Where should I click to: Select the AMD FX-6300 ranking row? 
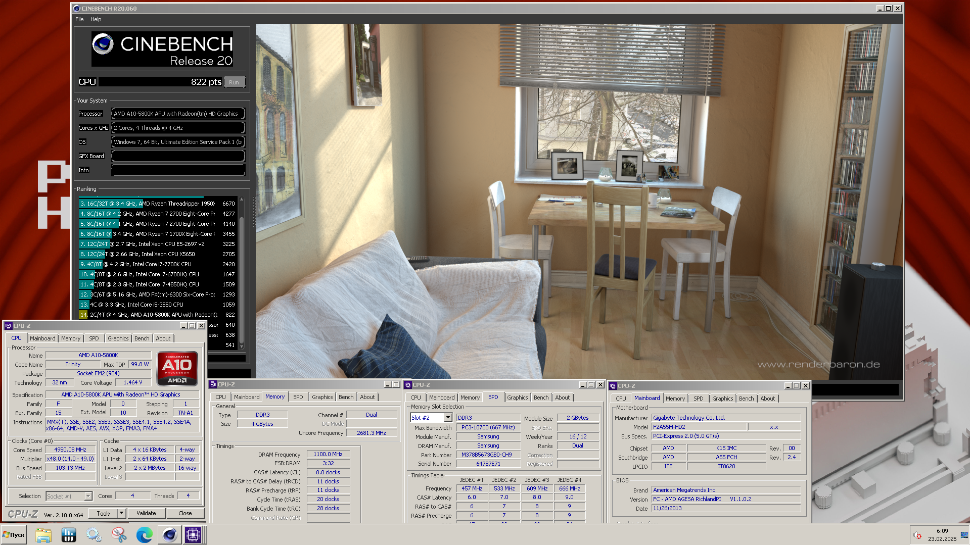[x=157, y=294]
